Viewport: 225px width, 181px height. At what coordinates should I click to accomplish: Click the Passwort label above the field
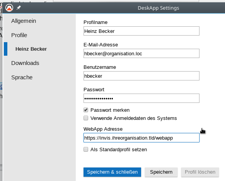pyautogui.click(x=94, y=89)
